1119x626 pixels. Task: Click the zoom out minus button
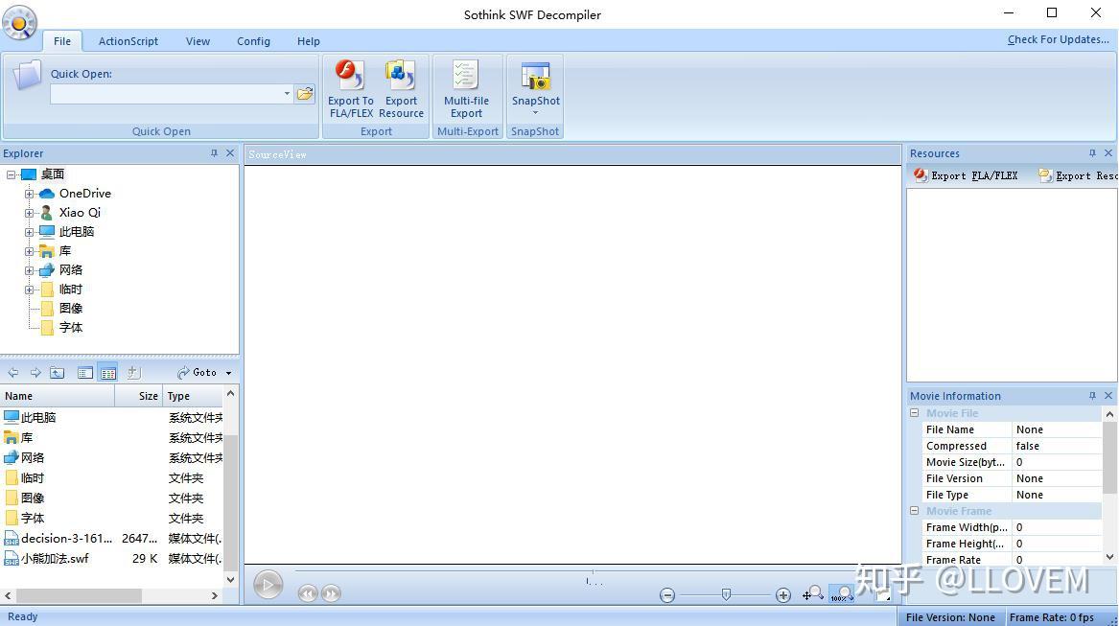click(667, 595)
